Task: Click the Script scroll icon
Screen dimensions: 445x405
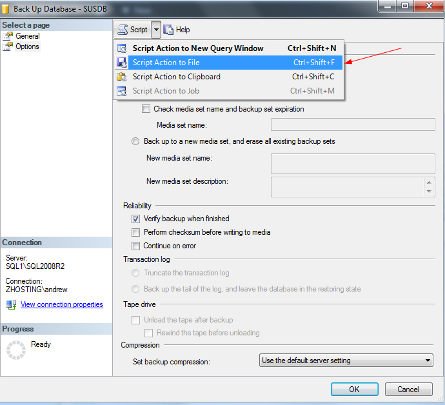Action: pos(123,30)
